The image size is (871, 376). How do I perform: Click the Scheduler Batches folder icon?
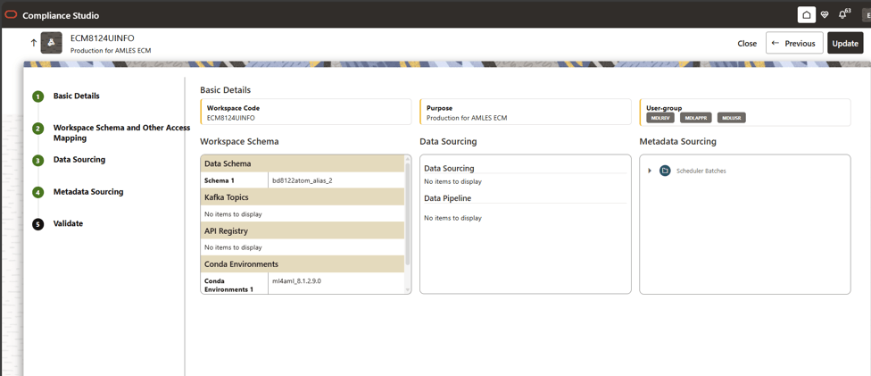[664, 171]
